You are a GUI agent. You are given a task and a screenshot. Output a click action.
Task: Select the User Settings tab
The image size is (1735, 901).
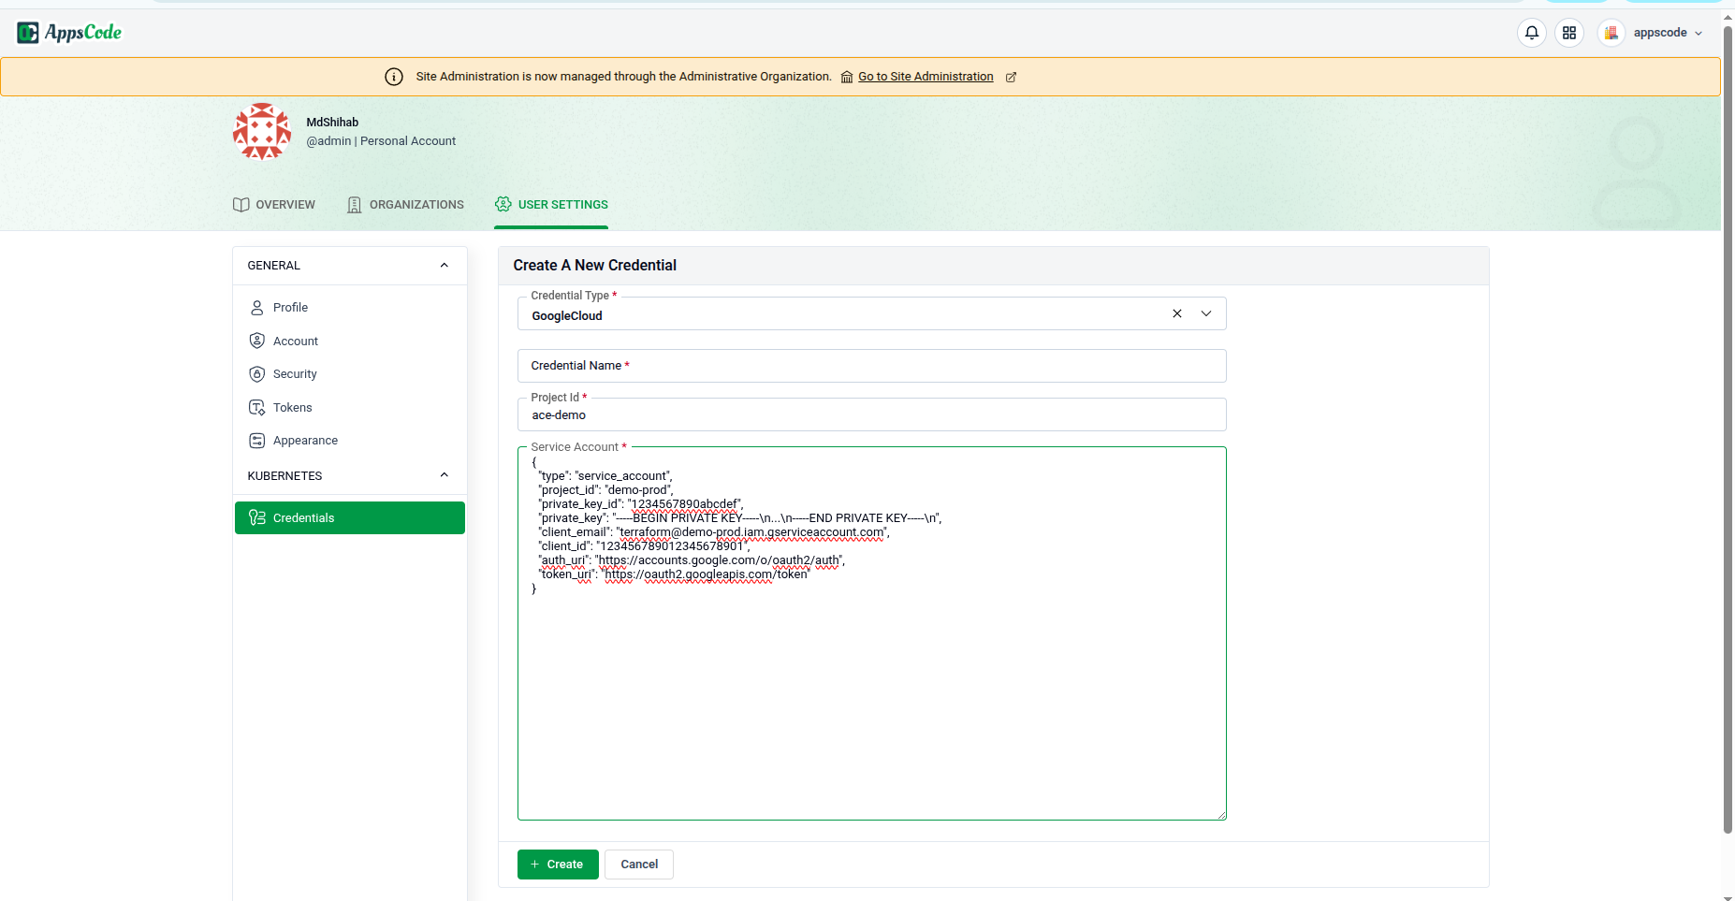[x=551, y=205]
